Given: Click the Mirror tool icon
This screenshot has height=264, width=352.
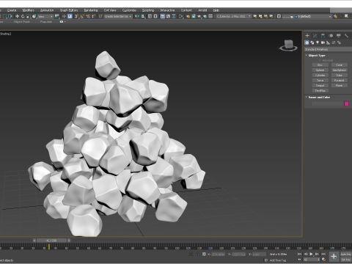Looking at the screenshot, I should click(x=137, y=16).
